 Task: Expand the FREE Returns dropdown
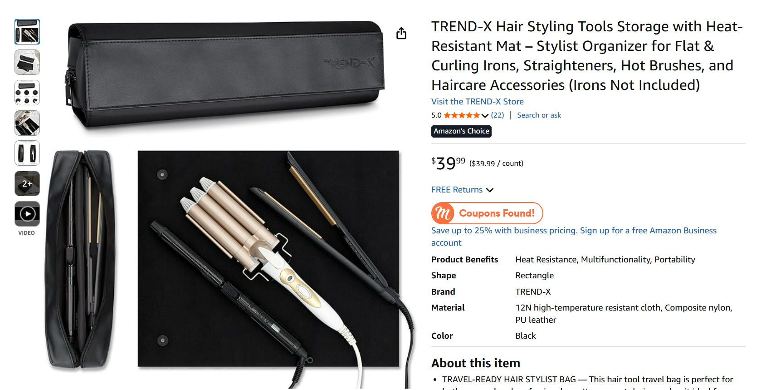click(490, 190)
